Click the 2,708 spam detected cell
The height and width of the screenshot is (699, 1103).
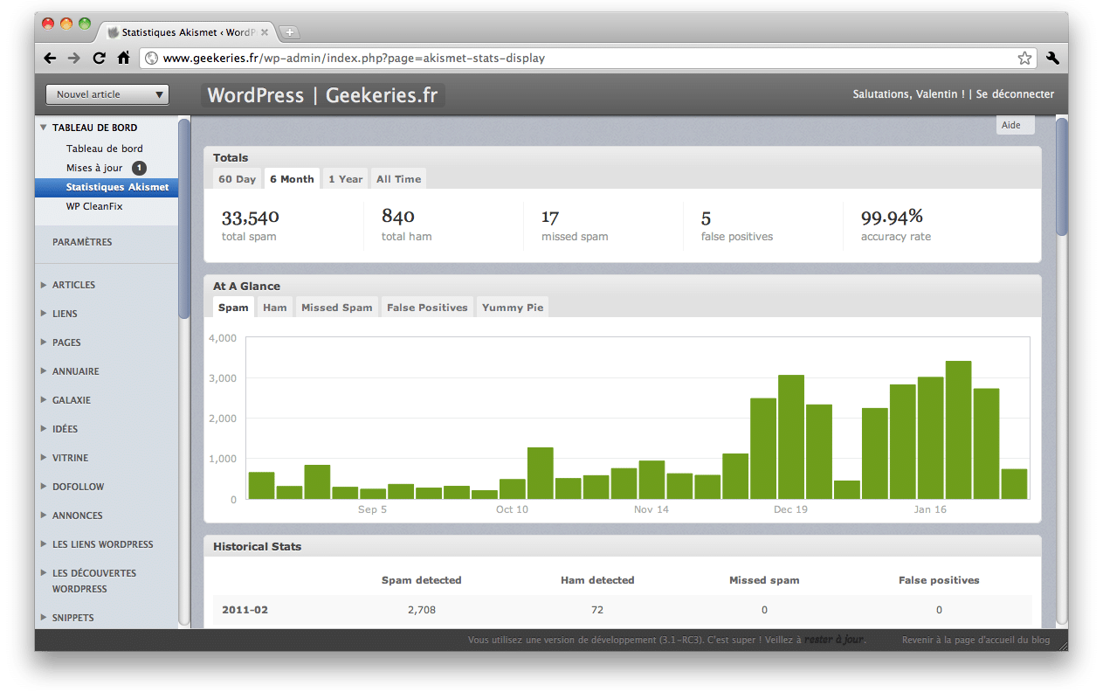[x=422, y=610]
